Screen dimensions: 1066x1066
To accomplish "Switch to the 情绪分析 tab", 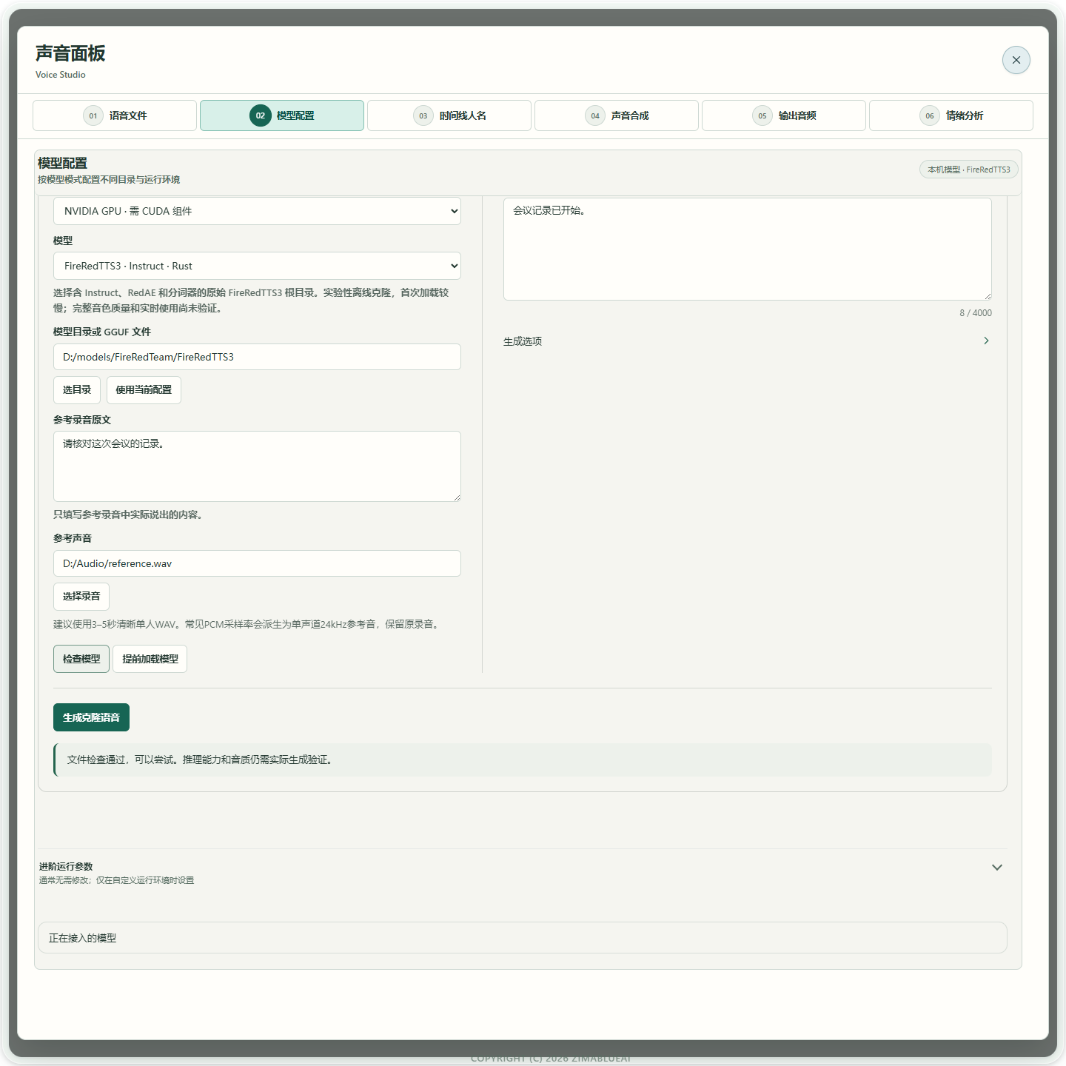I will pos(951,115).
